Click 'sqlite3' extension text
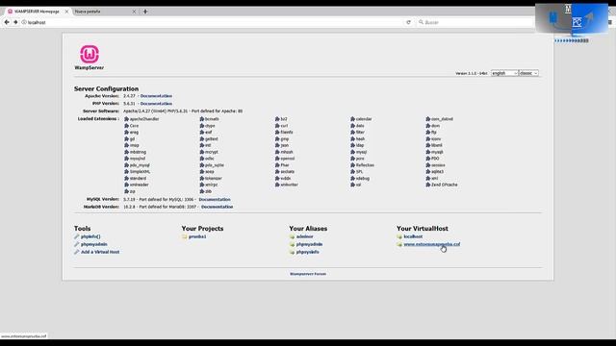 click(438, 171)
